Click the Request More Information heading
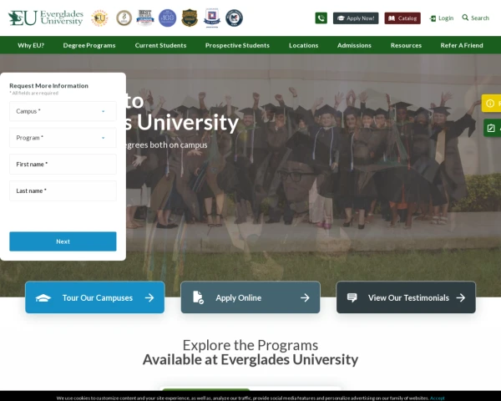Viewport: 501px width, 401px height. click(49, 86)
